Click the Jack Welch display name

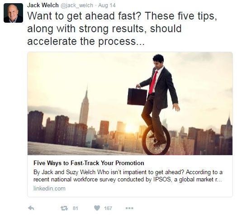43,5
